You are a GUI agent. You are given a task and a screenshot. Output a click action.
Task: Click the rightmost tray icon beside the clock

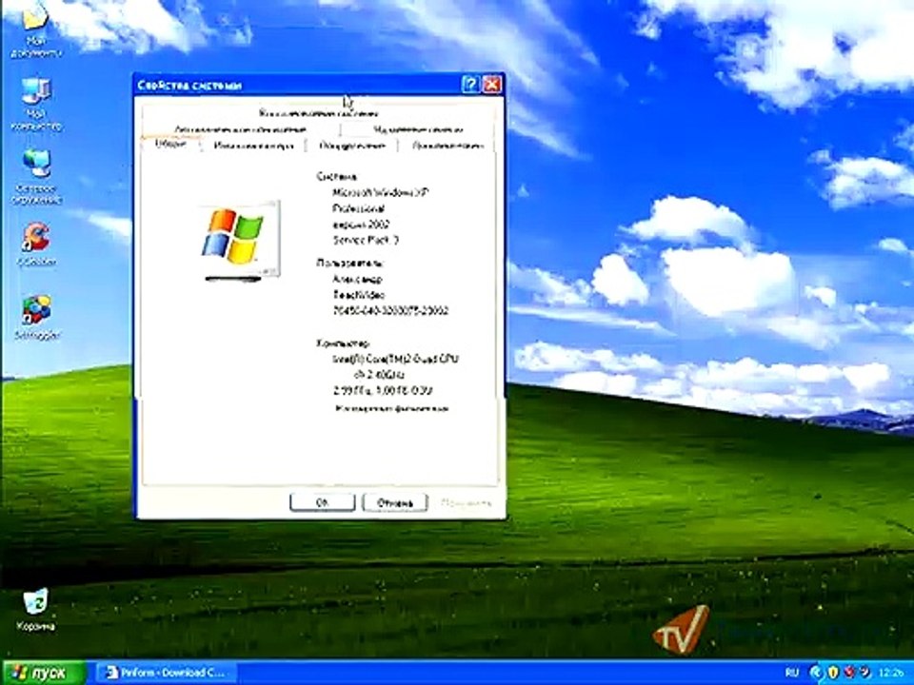point(865,673)
